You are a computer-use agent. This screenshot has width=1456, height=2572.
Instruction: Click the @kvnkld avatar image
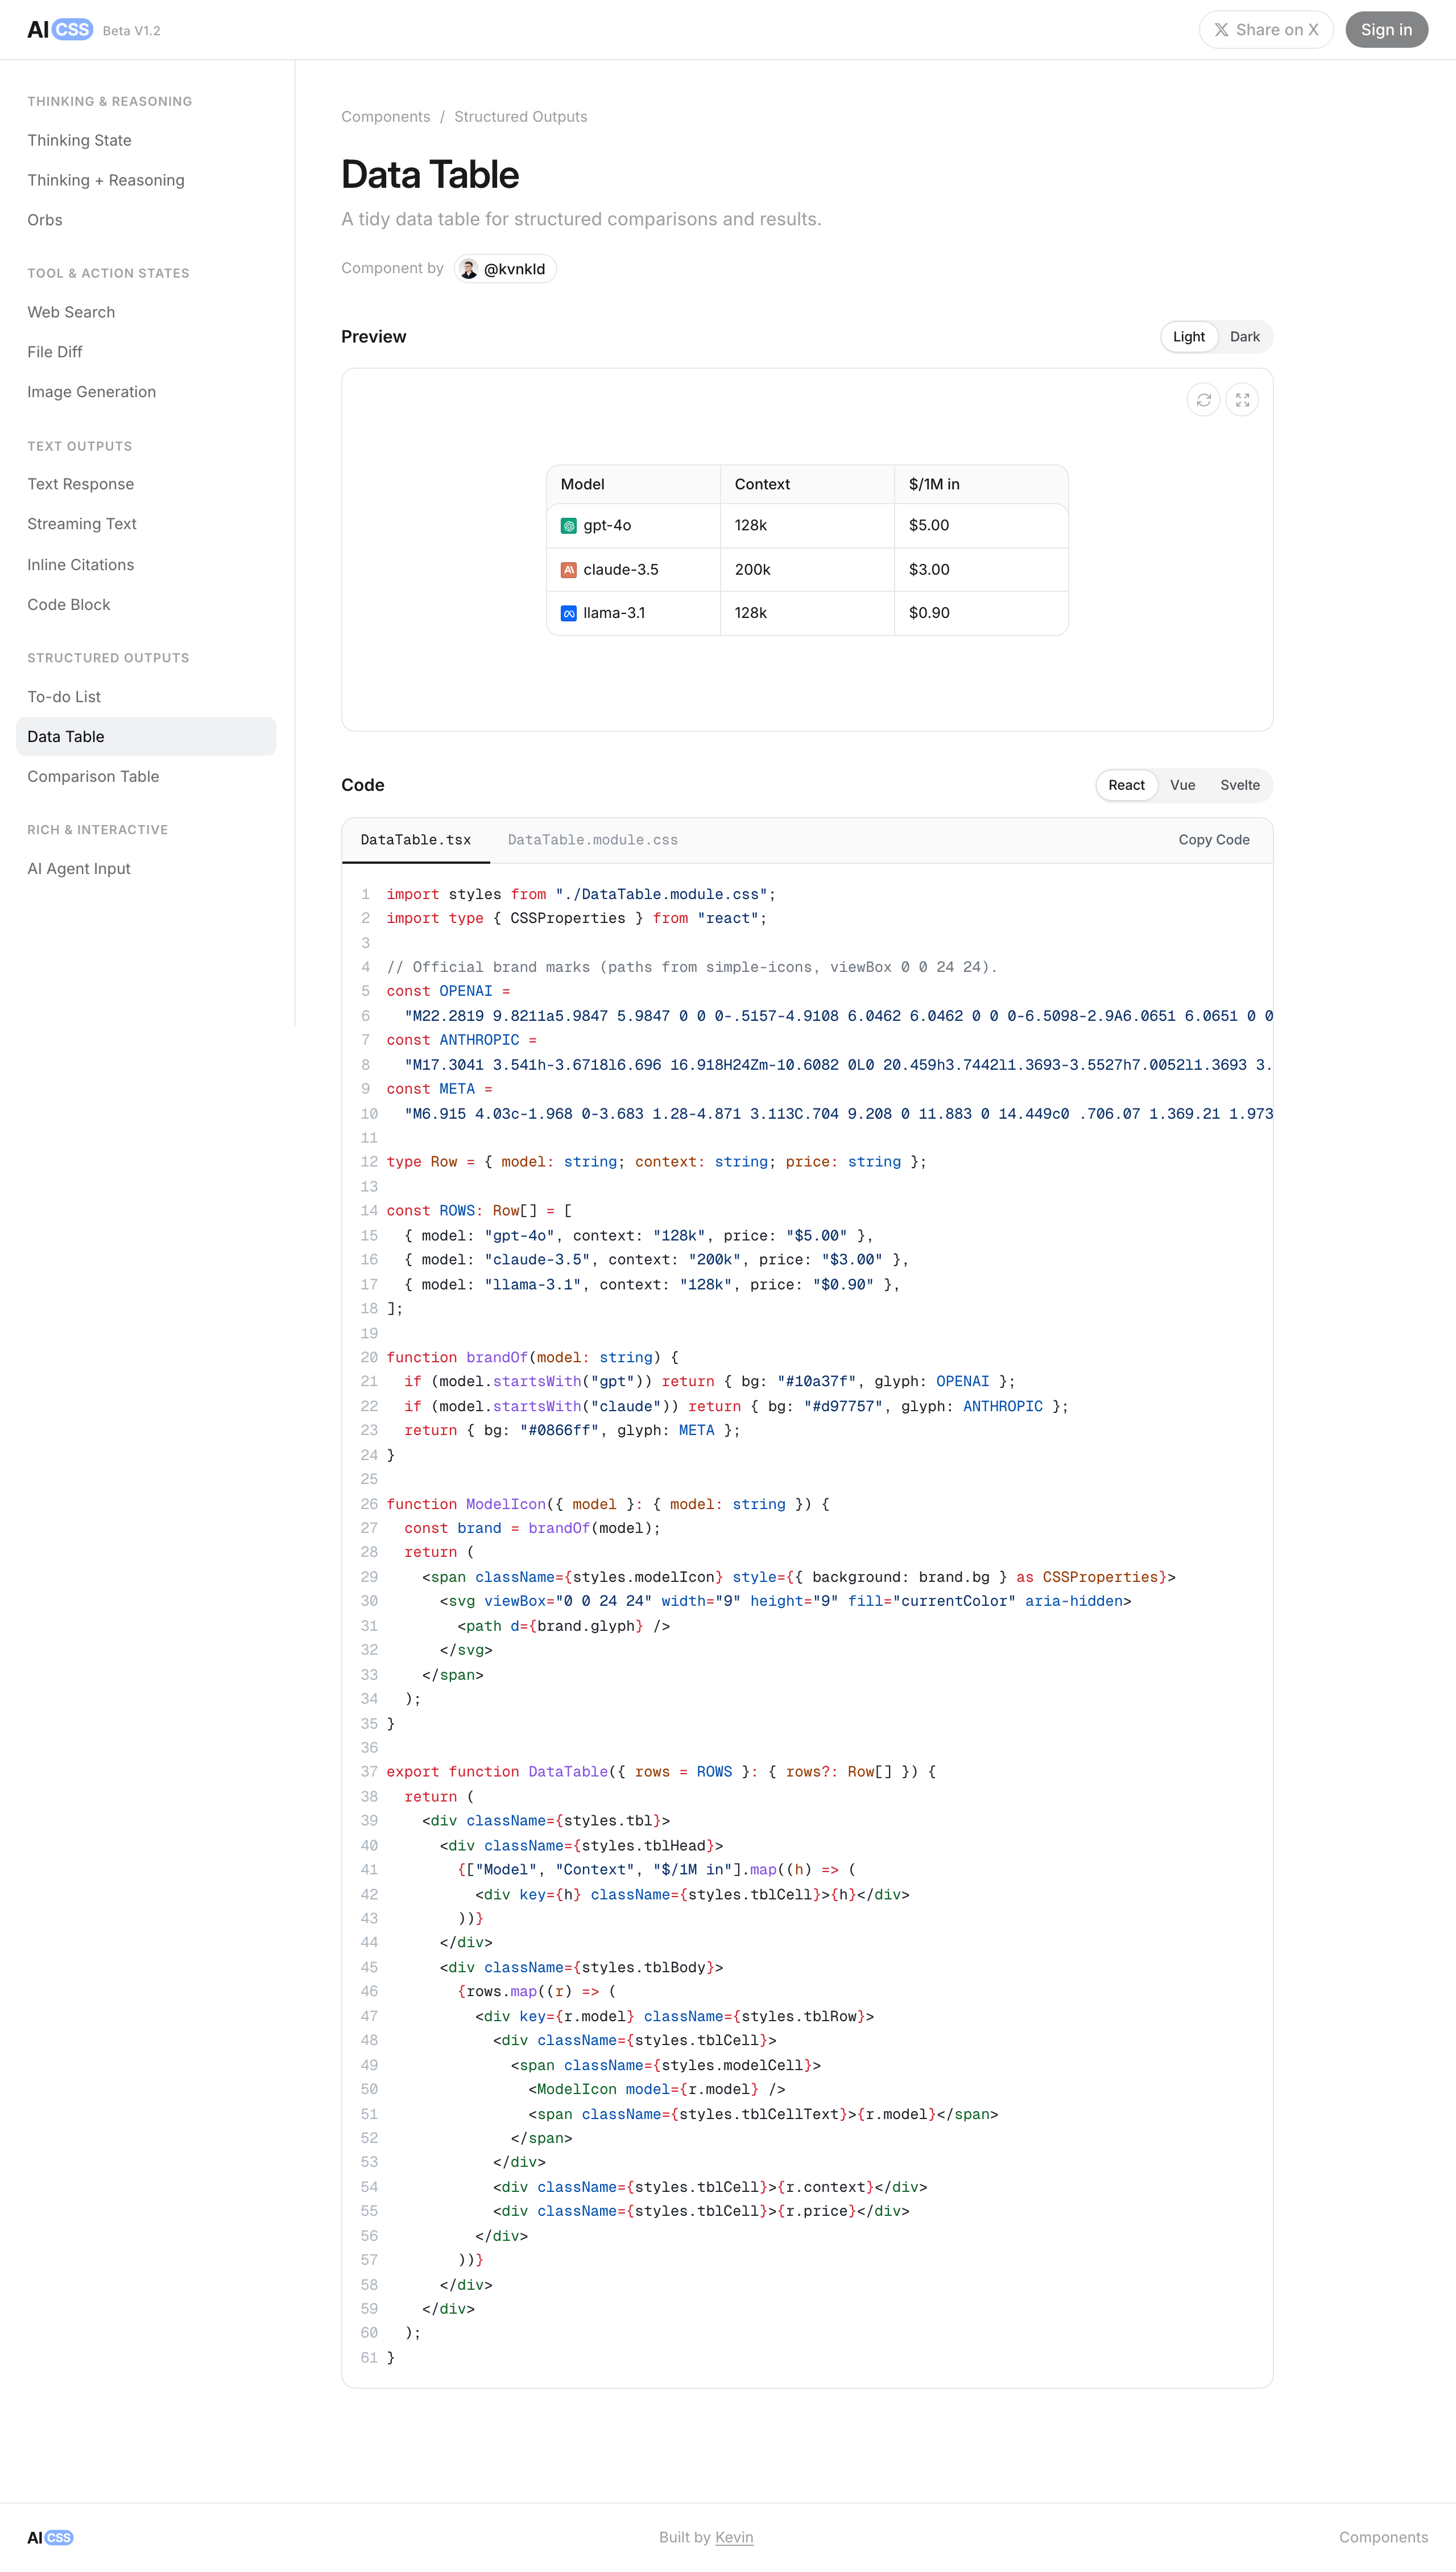(x=469, y=269)
